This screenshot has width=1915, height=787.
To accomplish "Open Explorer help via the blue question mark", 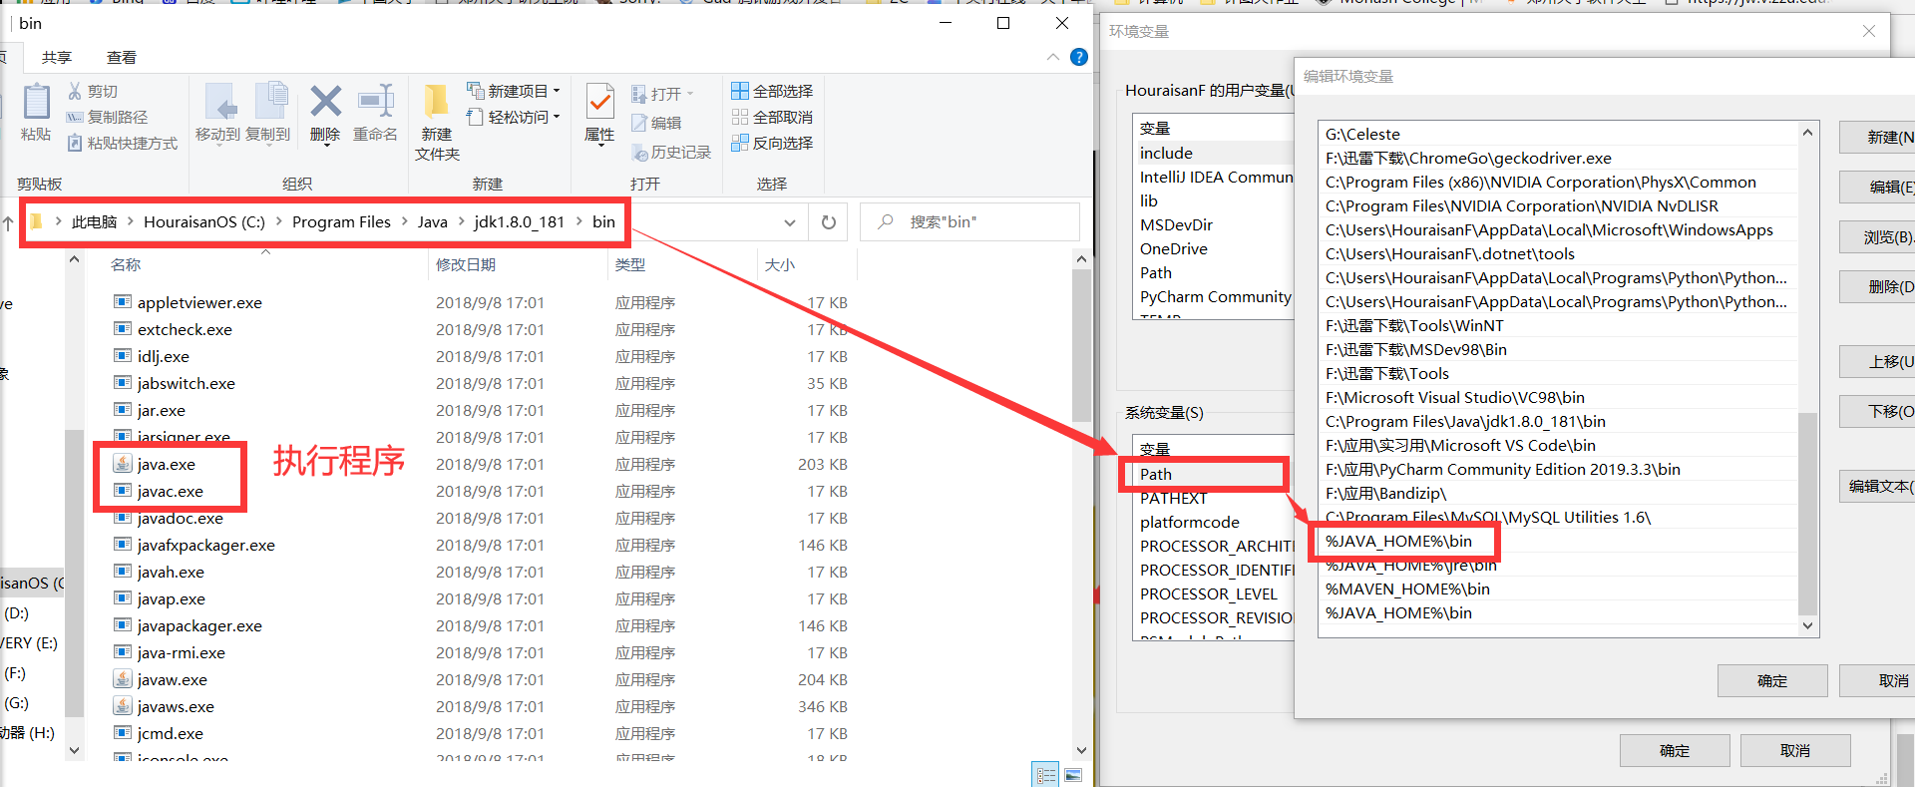I will coord(1079,57).
